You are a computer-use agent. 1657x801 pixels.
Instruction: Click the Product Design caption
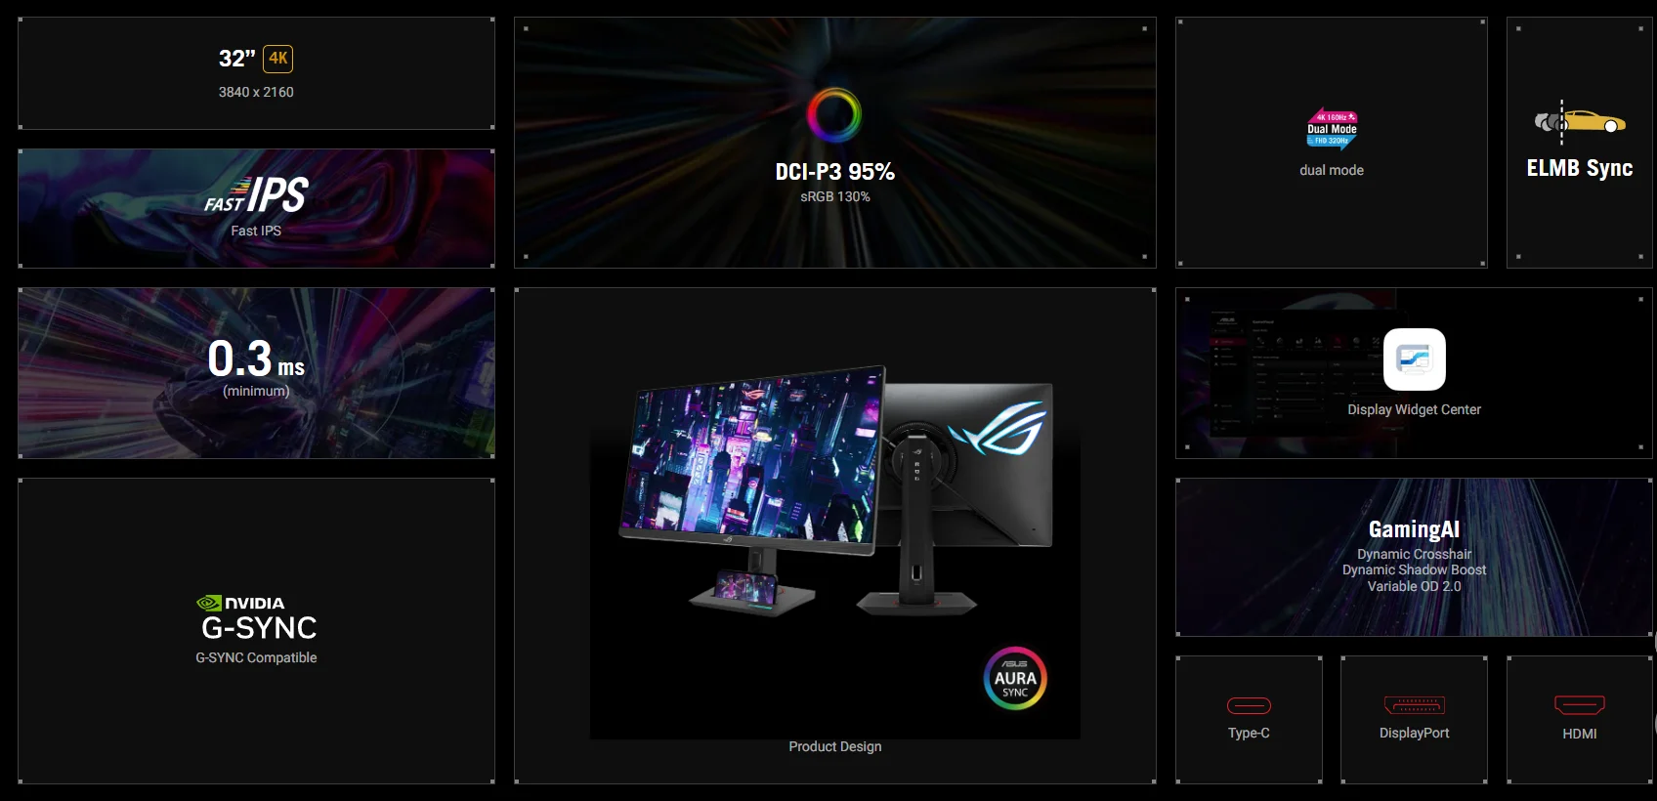[x=834, y=746]
